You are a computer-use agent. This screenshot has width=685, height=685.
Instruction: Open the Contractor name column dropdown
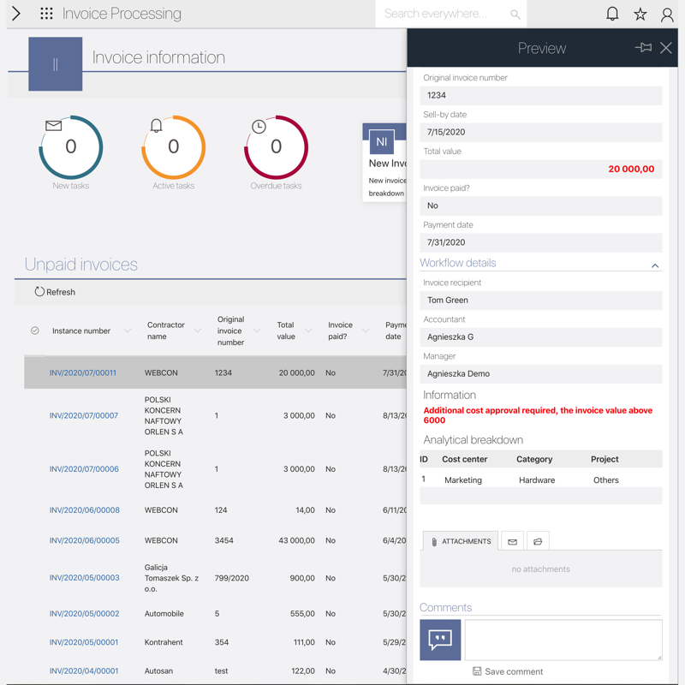pyautogui.click(x=198, y=331)
